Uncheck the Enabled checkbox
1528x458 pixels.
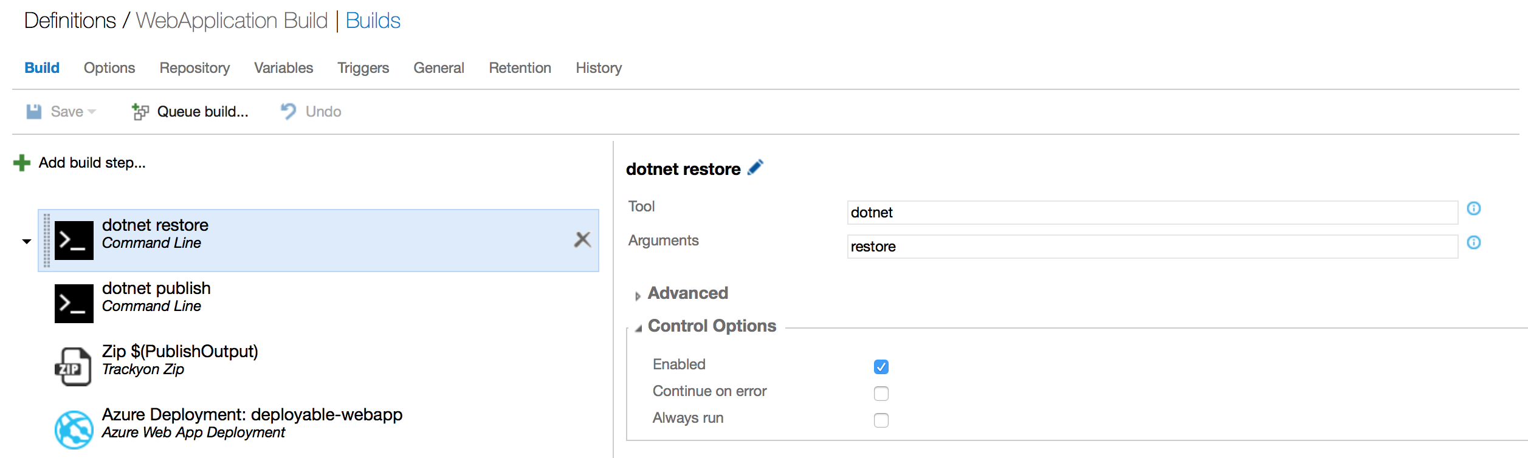pos(881,367)
